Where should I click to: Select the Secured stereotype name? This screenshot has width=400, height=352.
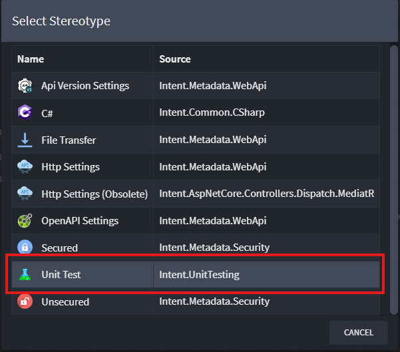(59, 248)
